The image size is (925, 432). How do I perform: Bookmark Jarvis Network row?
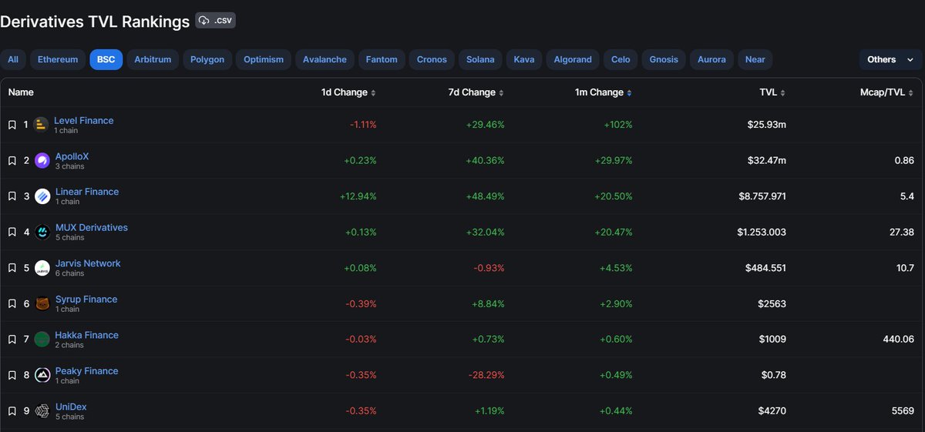tap(12, 268)
